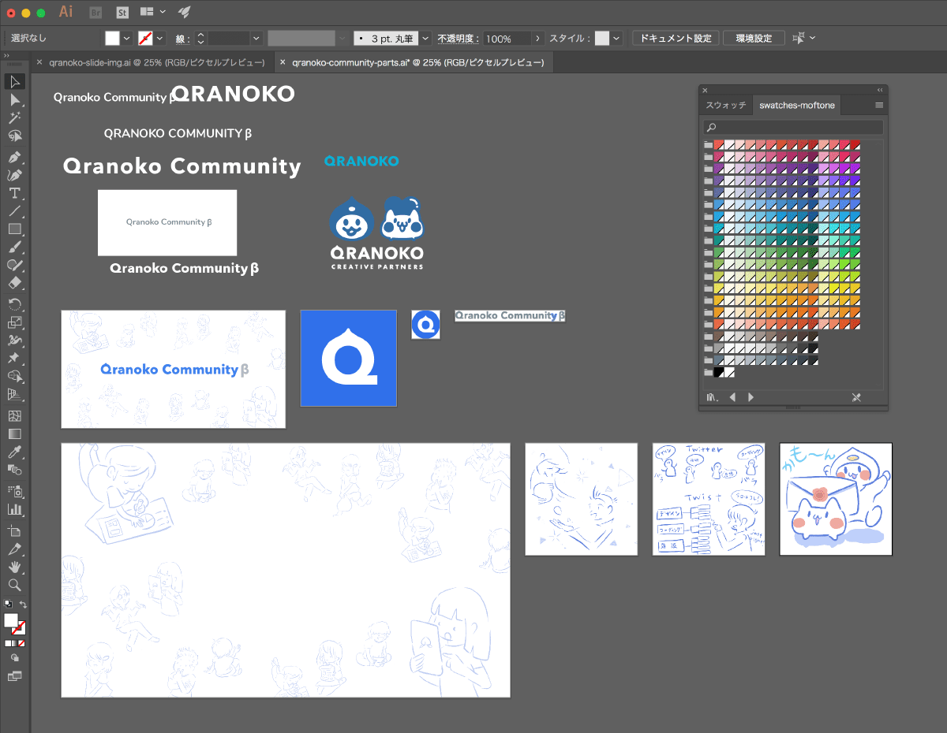947x733 pixels.
Task: Collapse the swatches panel with double-arrow
Action: (x=880, y=90)
